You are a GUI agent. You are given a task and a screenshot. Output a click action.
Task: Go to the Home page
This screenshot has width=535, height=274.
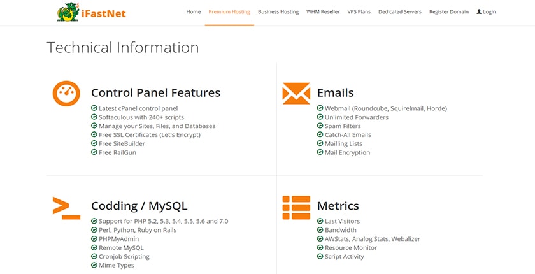[x=194, y=12]
